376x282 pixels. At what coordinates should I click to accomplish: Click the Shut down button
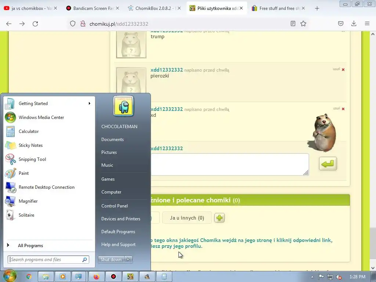[111, 260]
